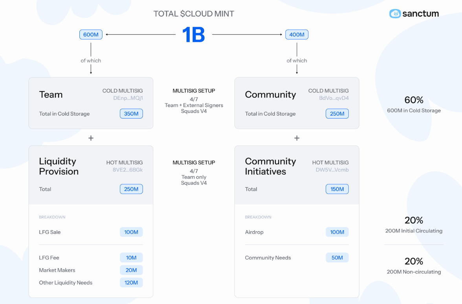Click the Community Initiatives 150M total badge
This screenshot has height=304, width=462.
pos(337,189)
